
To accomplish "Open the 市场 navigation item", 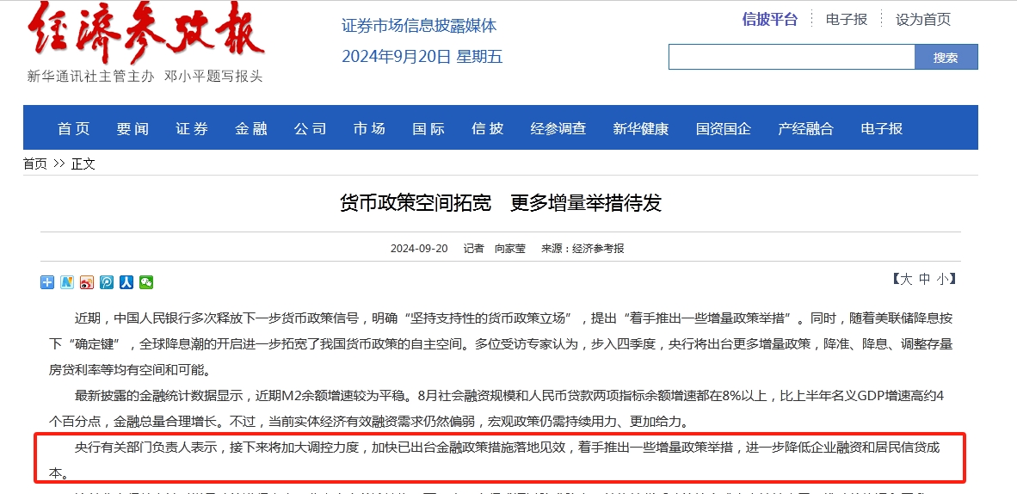I will (x=369, y=128).
